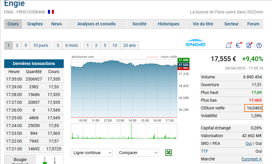Select the 10 jours chart period
The width and height of the screenshot is (272, 164).
(41, 45)
